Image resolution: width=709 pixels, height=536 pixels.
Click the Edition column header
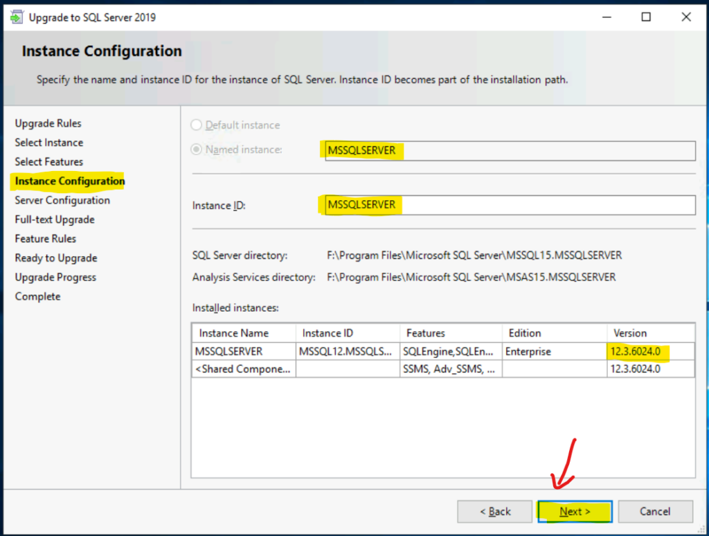pyautogui.click(x=555, y=333)
